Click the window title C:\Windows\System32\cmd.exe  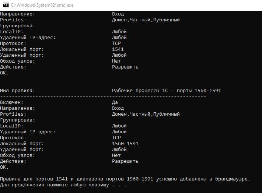tap(42, 5)
